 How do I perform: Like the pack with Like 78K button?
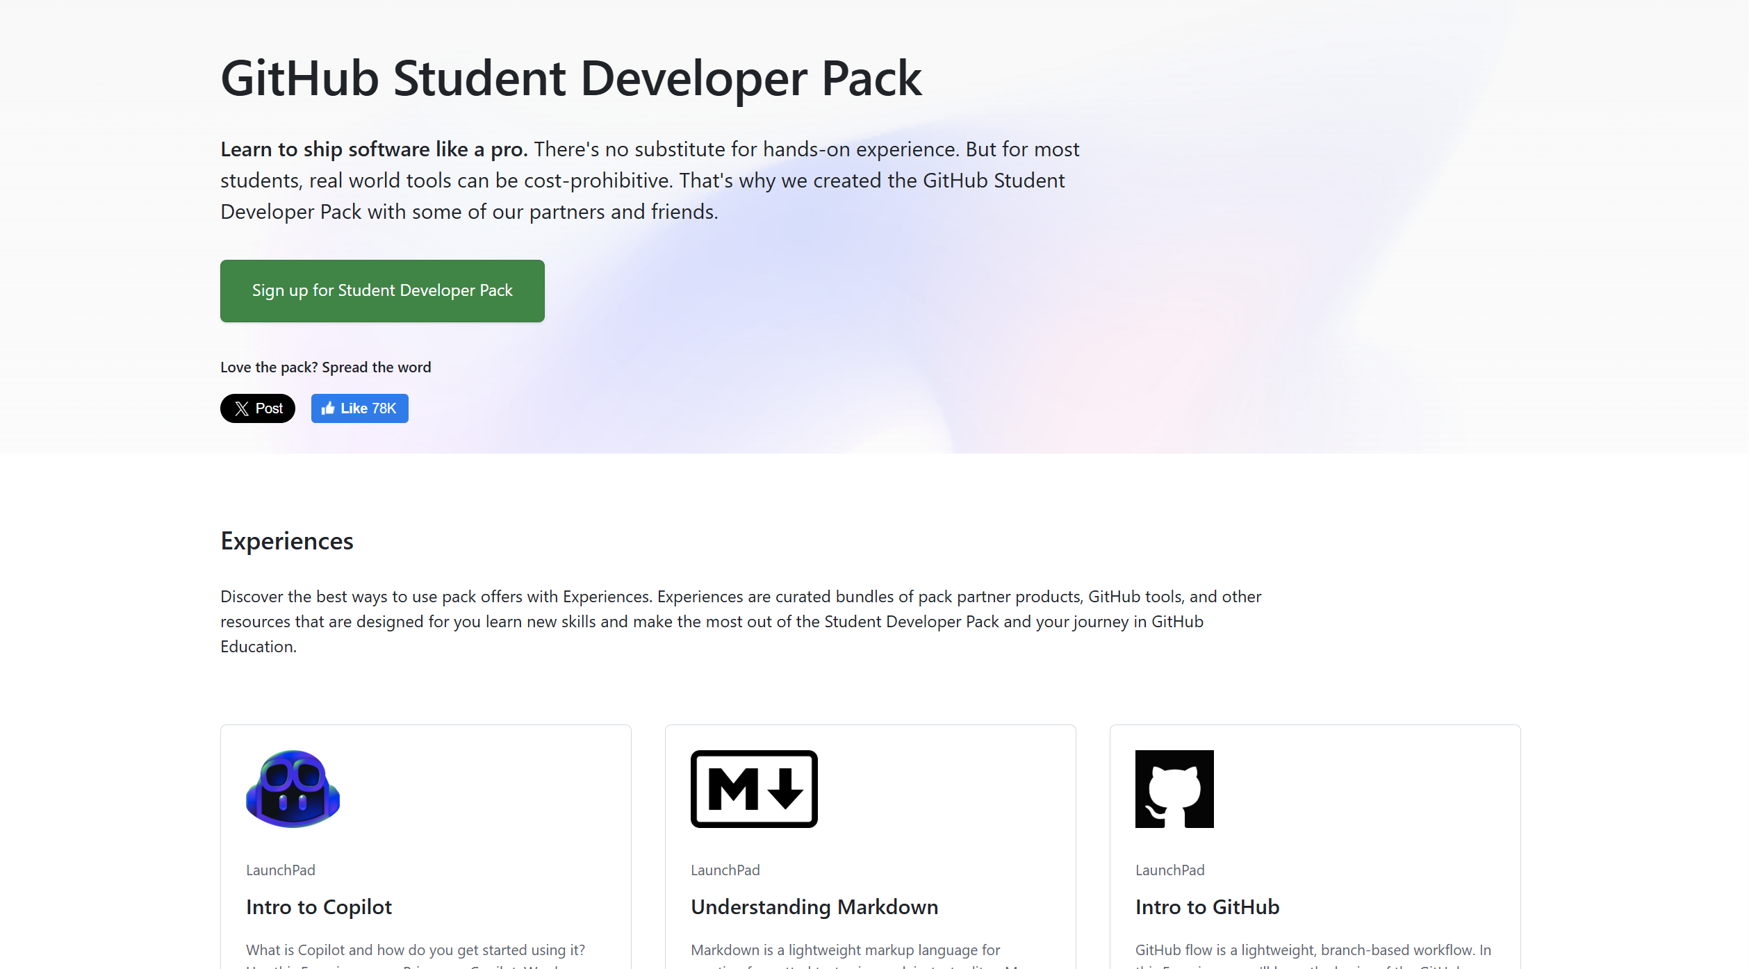pyautogui.click(x=360, y=408)
